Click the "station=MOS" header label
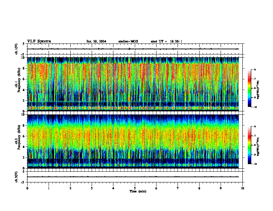The height and width of the screenshot is (211, 273). (x=128, y=41)
